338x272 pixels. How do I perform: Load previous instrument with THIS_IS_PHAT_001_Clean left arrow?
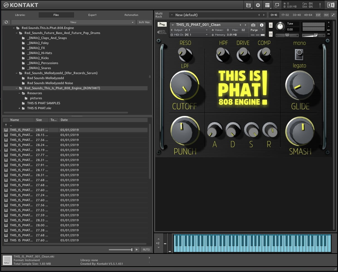(x=241, y=25)
